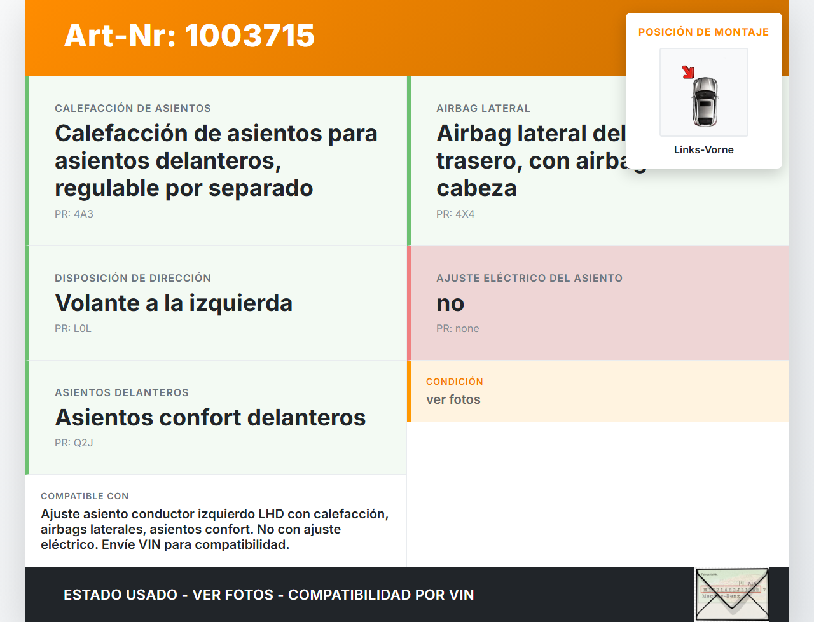Click the PR: none label
Screen dimensions: 814x622
458,328
